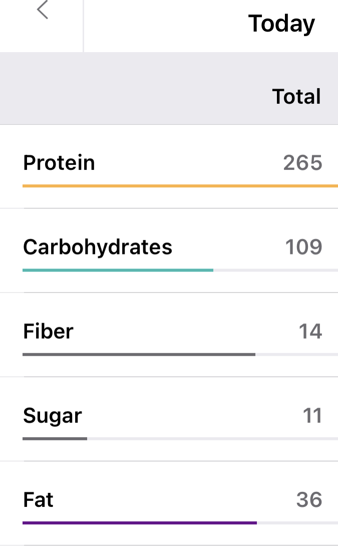The image size is (338, 556).
Task: Open the Sugar nutrient label
Action: (53, 416)
